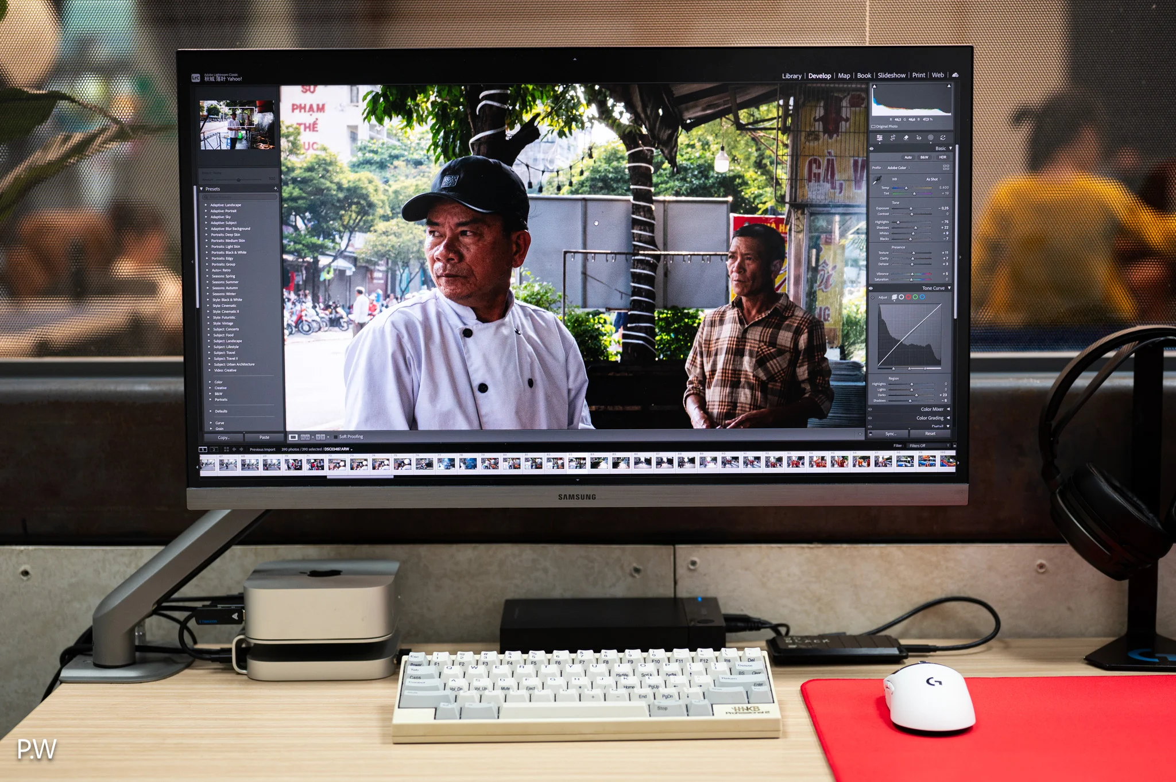Click the Reset button
Viewport: 1176px width, 782px height.
point(930,434)
